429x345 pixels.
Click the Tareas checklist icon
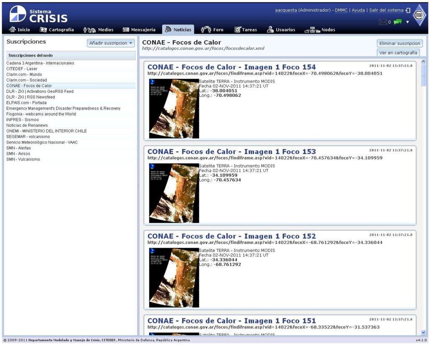point(238,30)
